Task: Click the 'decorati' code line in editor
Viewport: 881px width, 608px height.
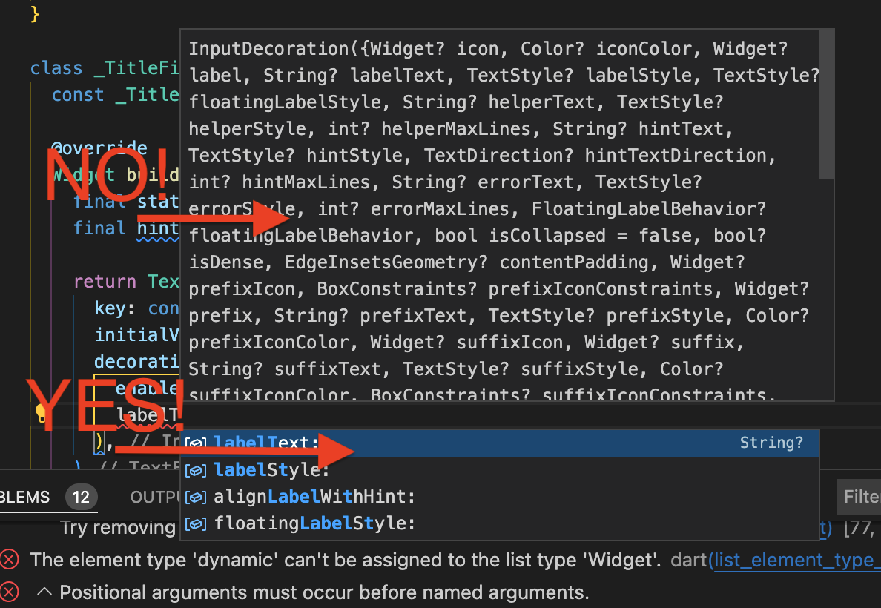Action: point(136,361)
